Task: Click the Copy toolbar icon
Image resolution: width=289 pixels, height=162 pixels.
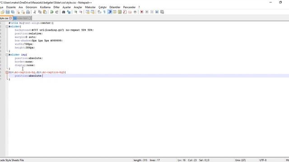Action: point(40,12)
